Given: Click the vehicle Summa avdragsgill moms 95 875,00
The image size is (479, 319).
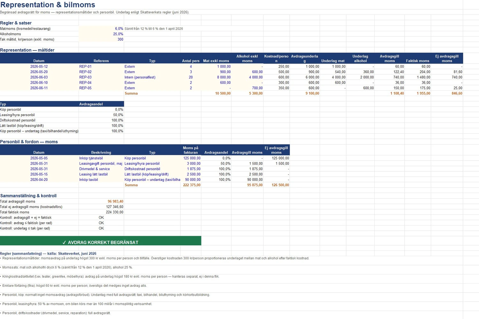Looking at the screenshot, I should pyautogui.click(x=247, y=185).
